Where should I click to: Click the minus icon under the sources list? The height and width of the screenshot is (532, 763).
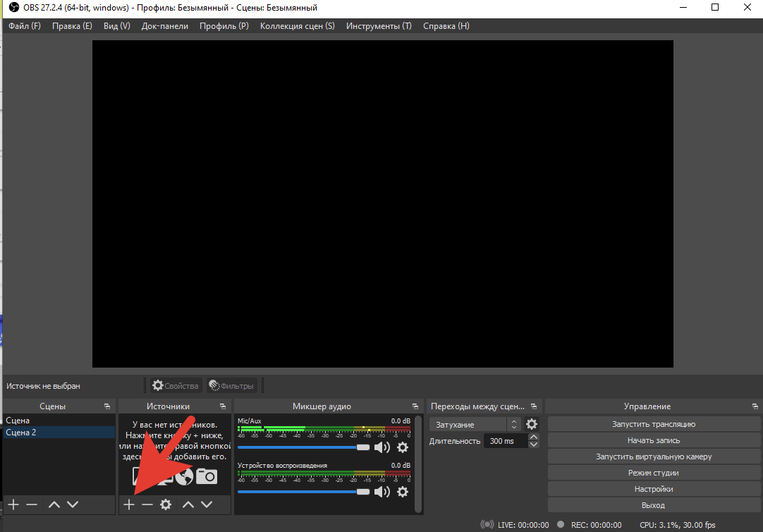tap(147, 504)
